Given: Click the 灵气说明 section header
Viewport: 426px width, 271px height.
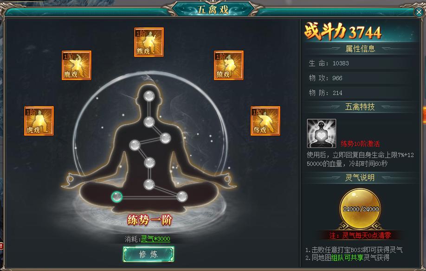Looking at the screenshot, I should click(360, 177).
